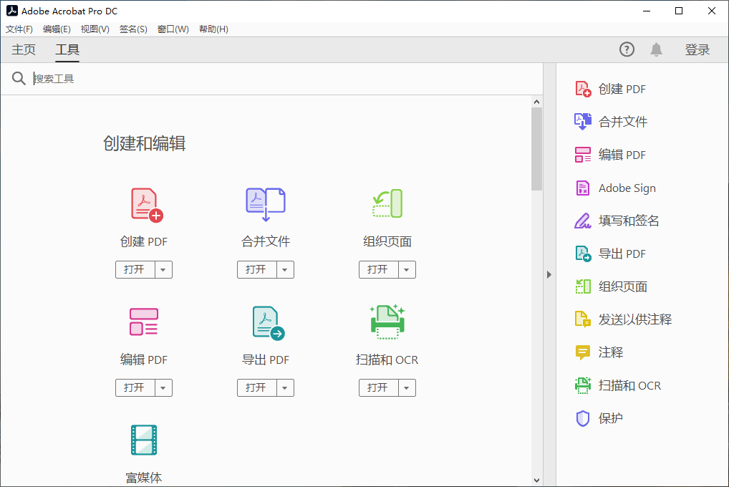
Task: Click the 扫描和 OCR printer icon in main panel
Action: pyautogui.click(x=387, y=322)
